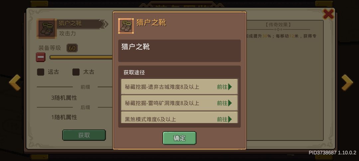
Task: Click the green arrow for 黑煞模式 route
Action: point(230,119)
